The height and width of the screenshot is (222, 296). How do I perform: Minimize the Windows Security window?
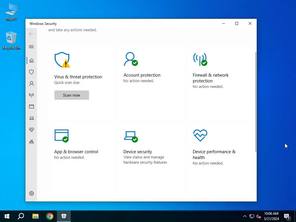click(223, 23)
